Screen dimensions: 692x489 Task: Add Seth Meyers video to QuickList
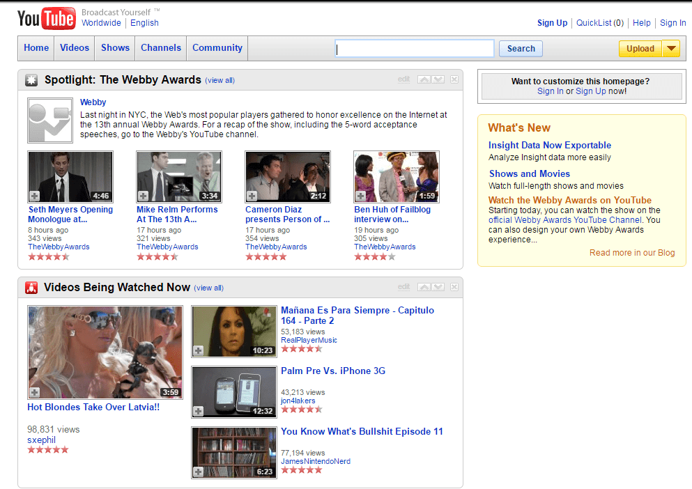point(35,196)
